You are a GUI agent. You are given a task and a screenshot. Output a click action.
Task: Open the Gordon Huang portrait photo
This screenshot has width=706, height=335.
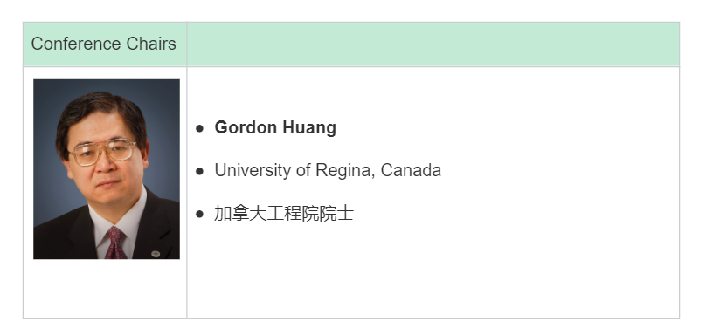pyautogui.click(x=107, y=168)
